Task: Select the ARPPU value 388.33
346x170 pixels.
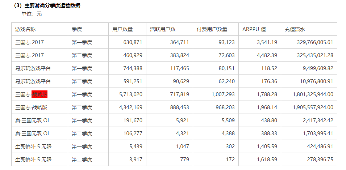Action: pos(270,134)
